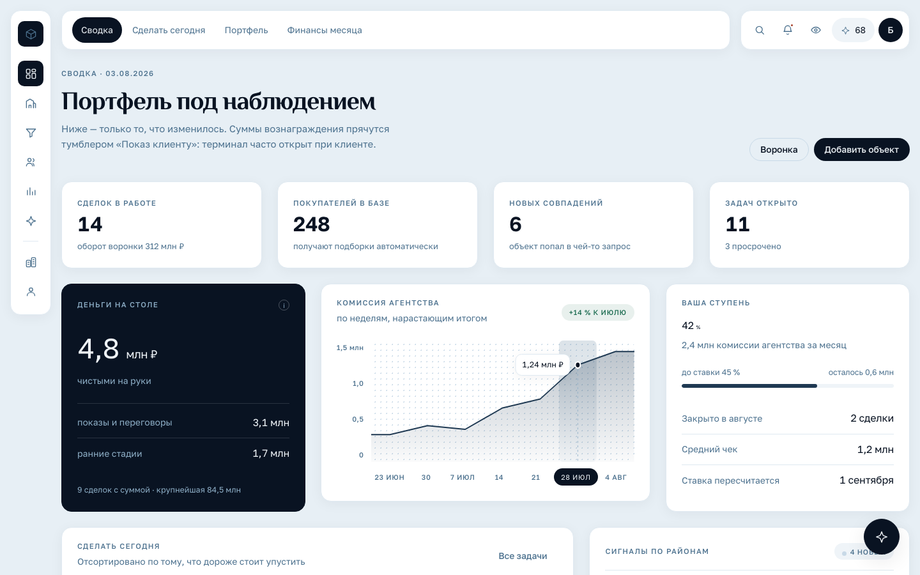
Task: Click the cube logo icon in the sidebar
Action: point(31,34)
